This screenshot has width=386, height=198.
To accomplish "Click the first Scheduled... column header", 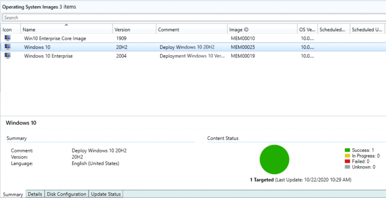I will pyautogui.click(x=334, y=29).
